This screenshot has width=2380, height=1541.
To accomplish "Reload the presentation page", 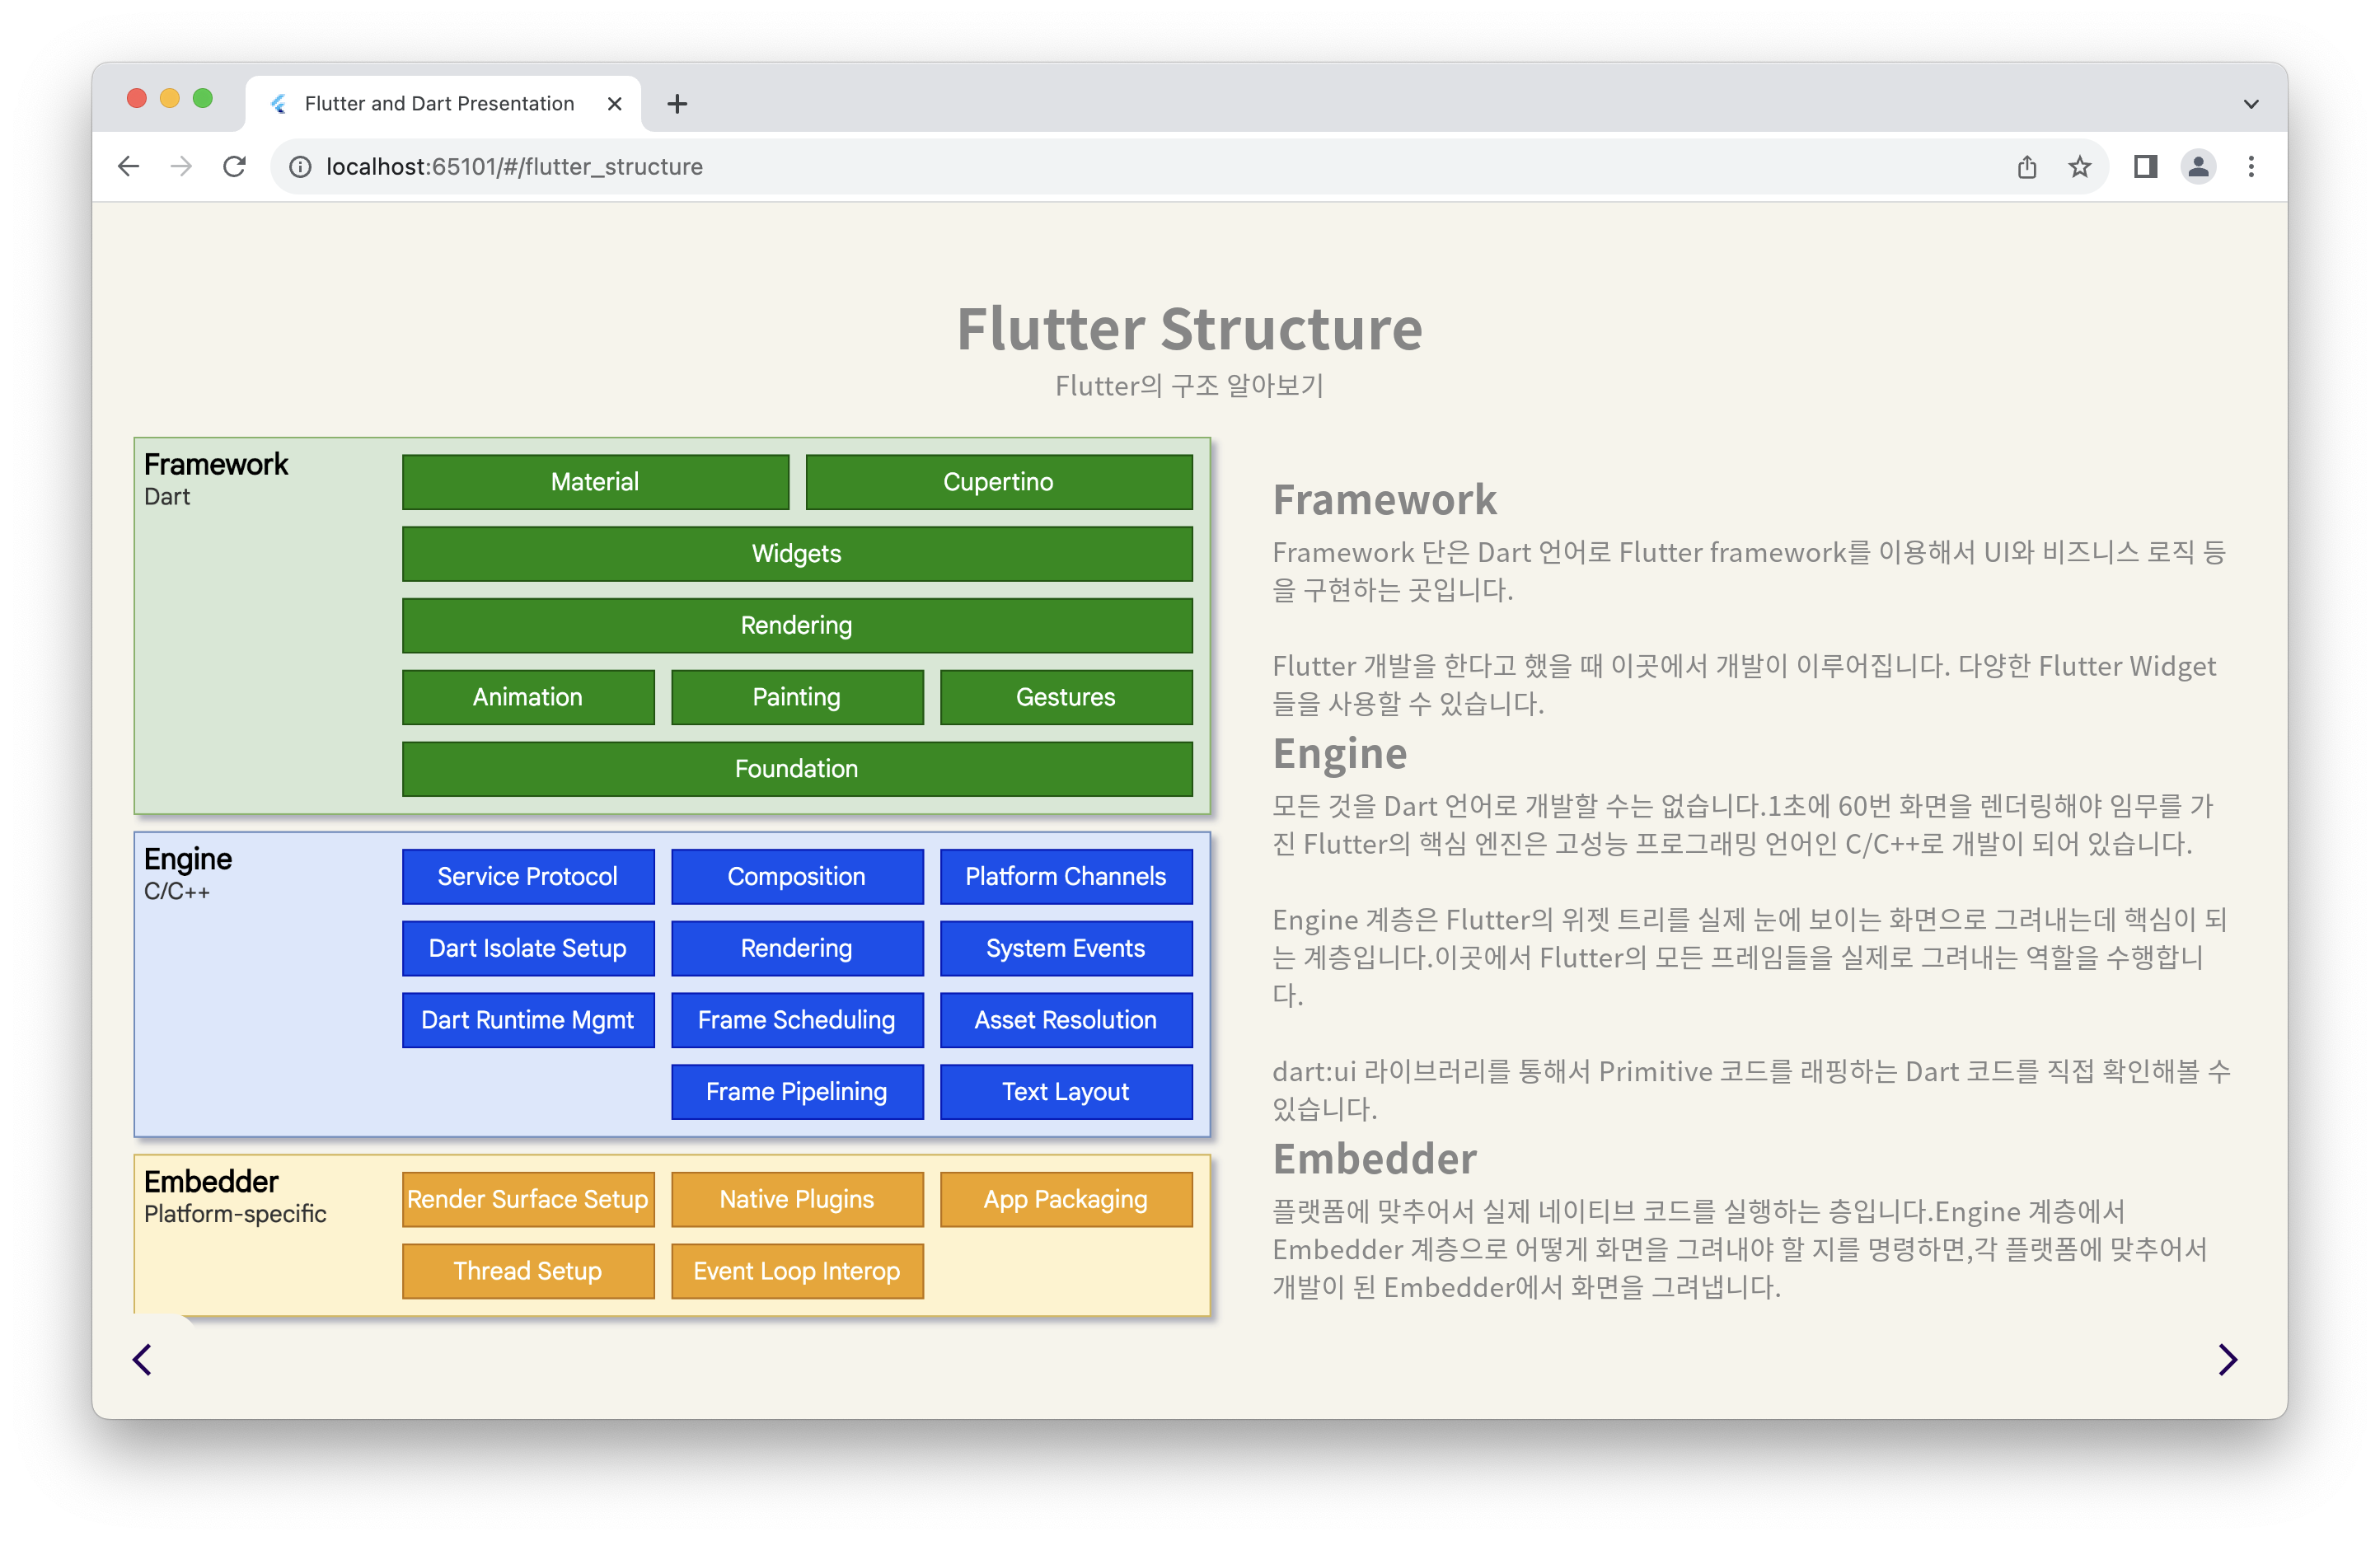I will pos(234,166).
